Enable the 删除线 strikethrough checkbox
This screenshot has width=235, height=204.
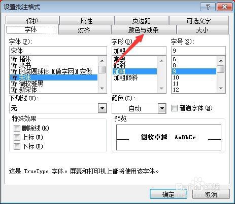pos(17,128)
